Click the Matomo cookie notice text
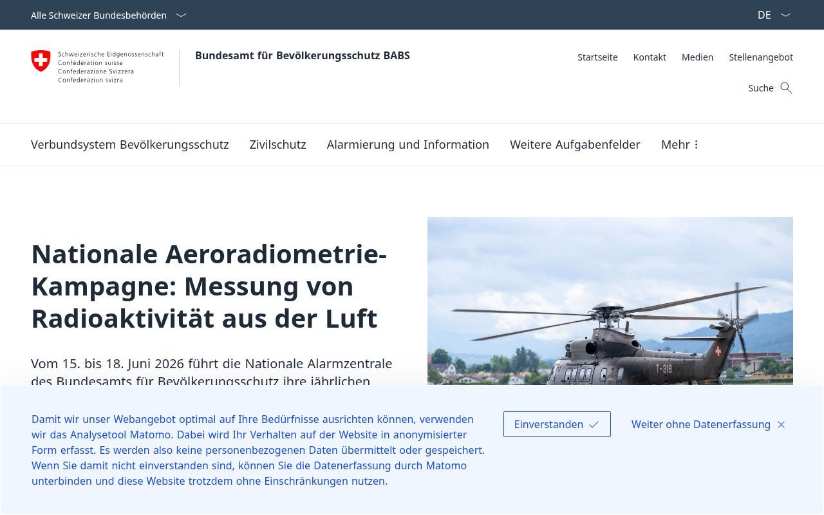824x515 pixels. pos(258,450)
